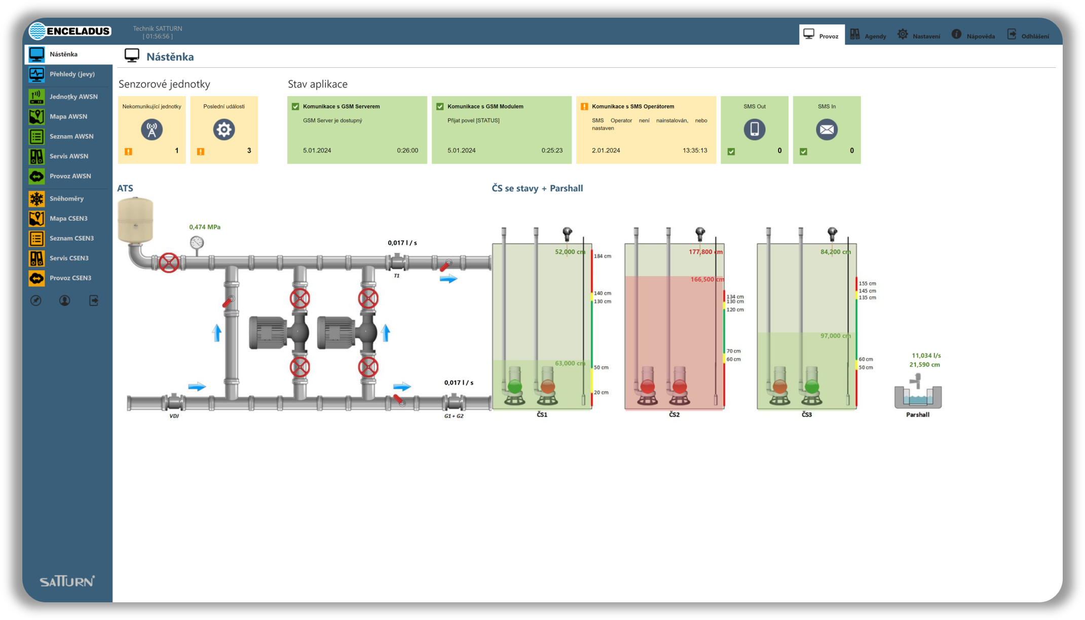Open the gear icon in Poslední události
The image size is (1085, 620).
223,130
